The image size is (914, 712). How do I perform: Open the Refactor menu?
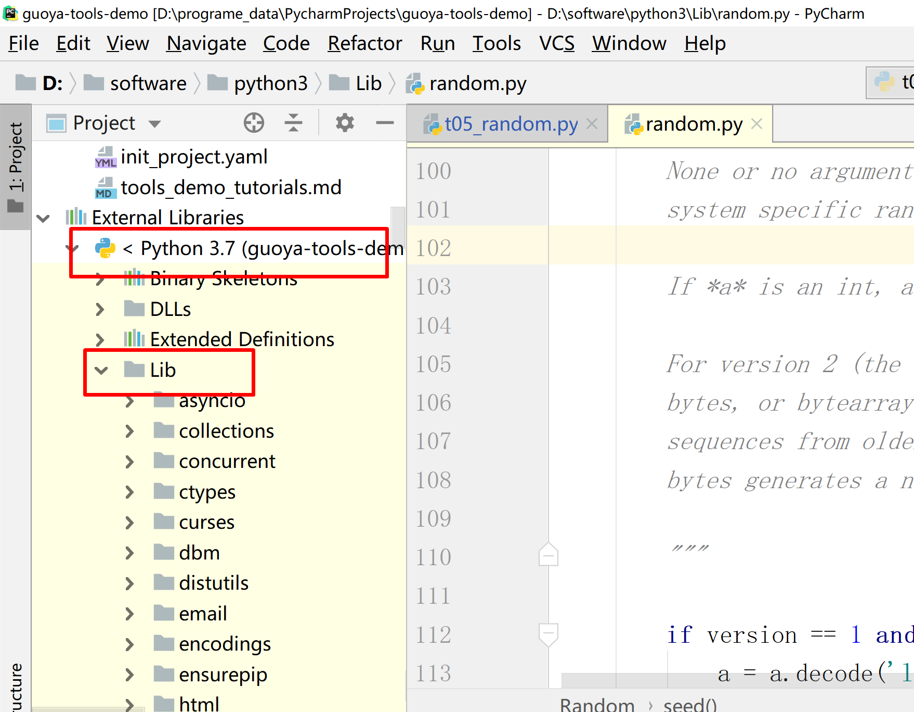tap(364, 43)
